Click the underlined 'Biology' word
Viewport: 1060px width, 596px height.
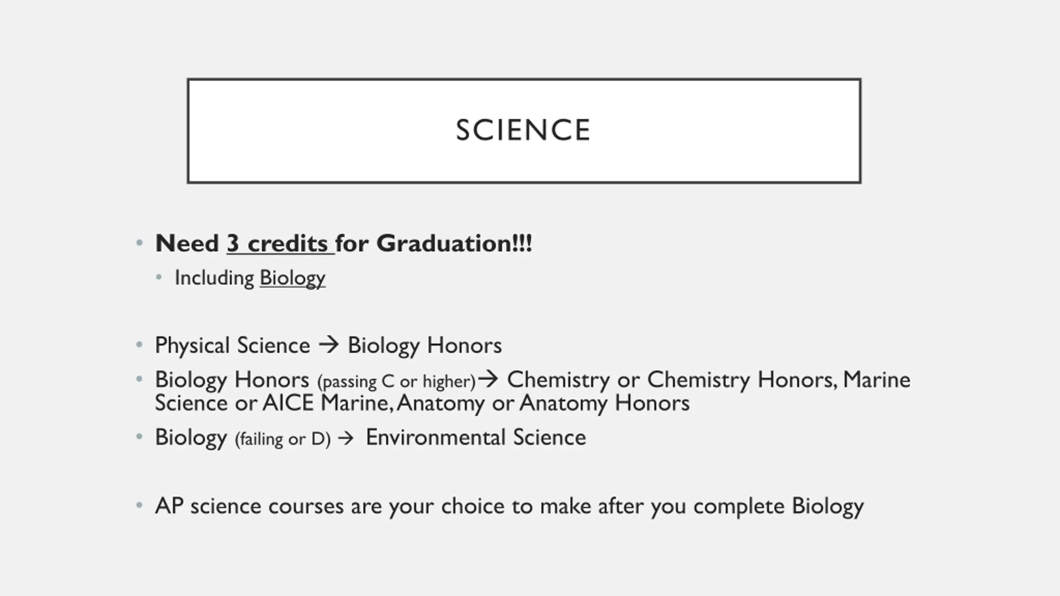pyautogui.click(x=292, y=279)
